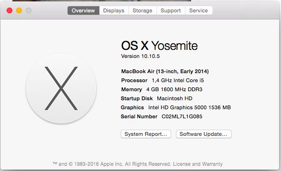Click the Startup Disk Macintosh HD entry
This screenshot has width=281, height=171.
click(156, 98)
